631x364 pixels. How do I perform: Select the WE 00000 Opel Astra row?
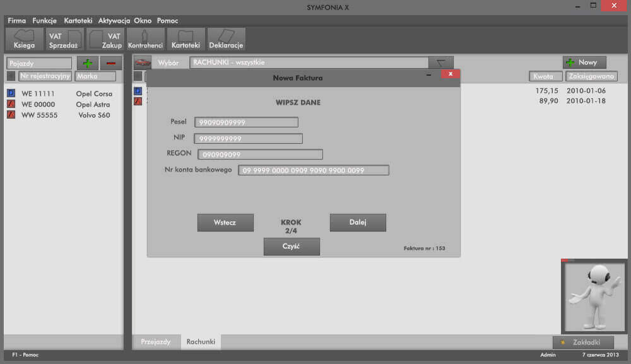[63, 104]
